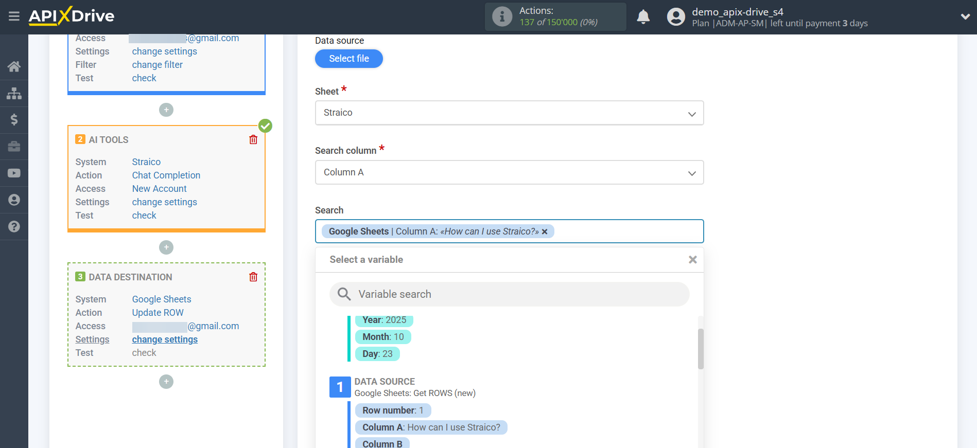This screenshot has height=448, width=977.
Task: Click the green checkmark on AI TOOLS
Action: click(x=265, y=126)
